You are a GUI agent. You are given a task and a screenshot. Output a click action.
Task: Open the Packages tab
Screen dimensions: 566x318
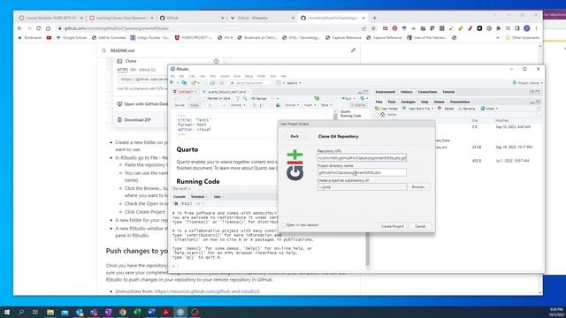(409, 102)
